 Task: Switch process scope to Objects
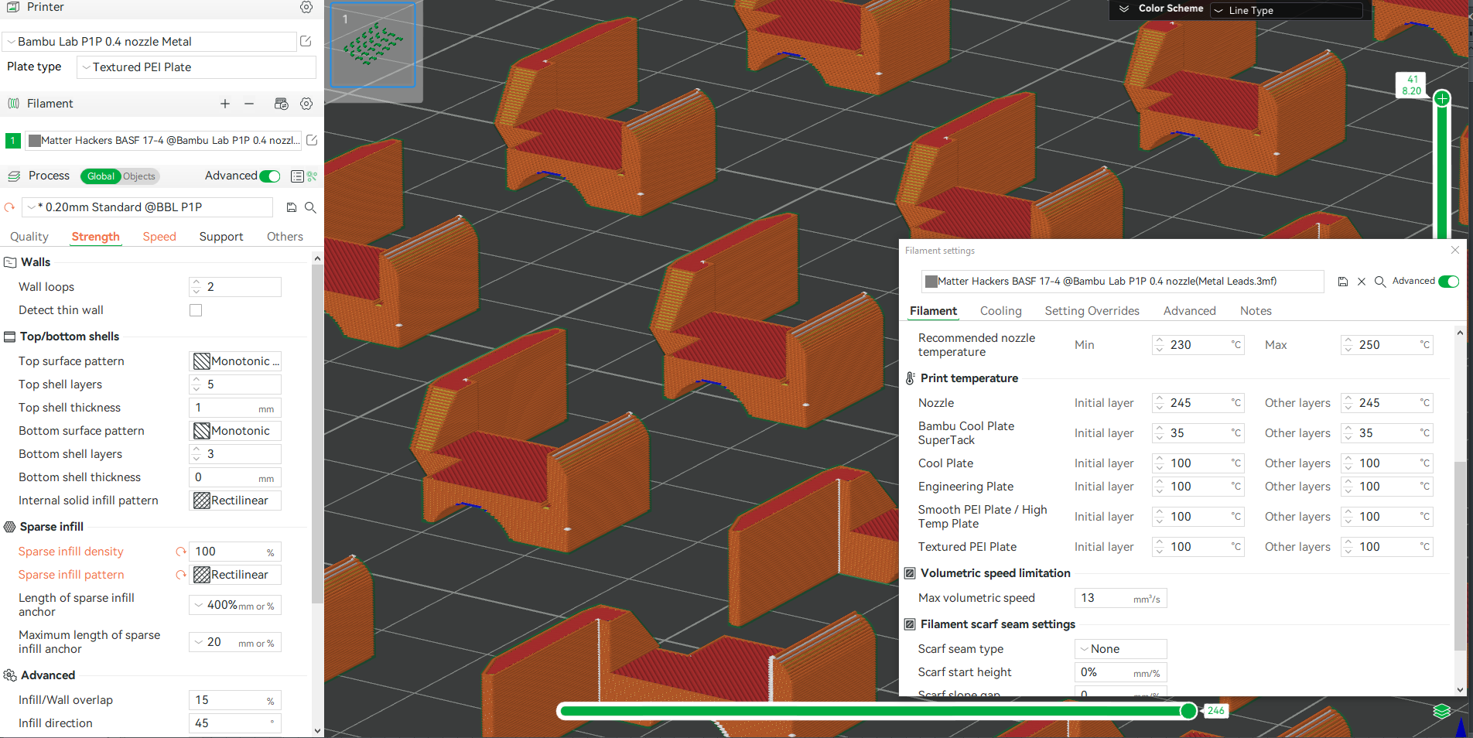pos(139,176)
